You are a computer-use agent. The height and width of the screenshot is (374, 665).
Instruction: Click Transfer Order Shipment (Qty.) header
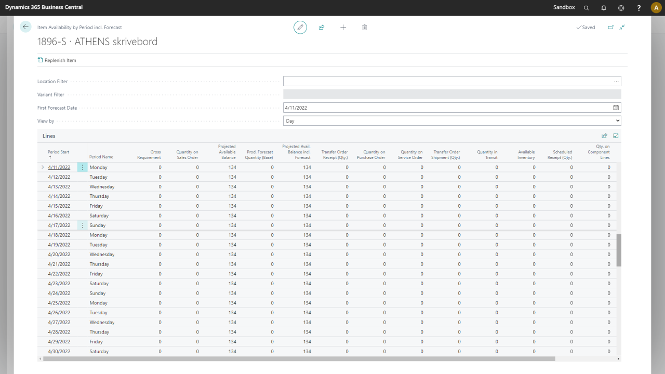pyautogui.click(x=446, y=155)
